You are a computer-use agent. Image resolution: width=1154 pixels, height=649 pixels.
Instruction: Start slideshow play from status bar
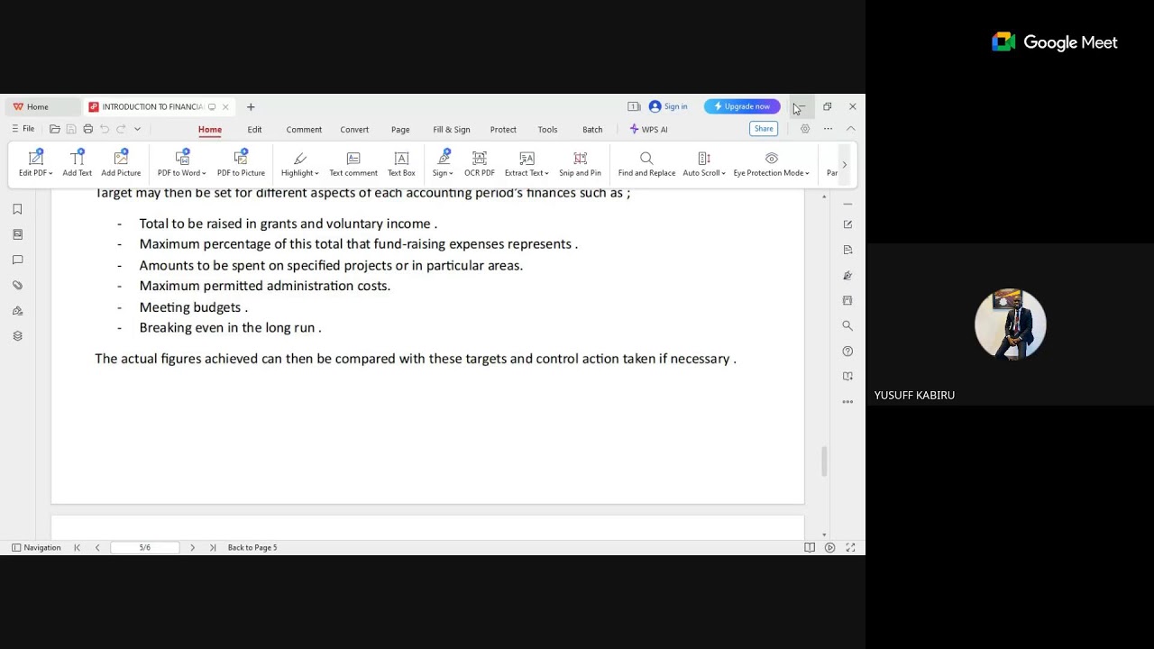tap(829, 547)
